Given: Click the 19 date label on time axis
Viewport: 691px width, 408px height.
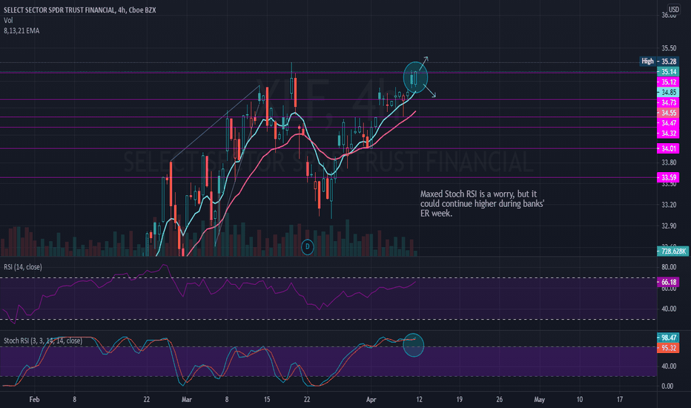Looking at the screenshot, I should click(459, 399).
